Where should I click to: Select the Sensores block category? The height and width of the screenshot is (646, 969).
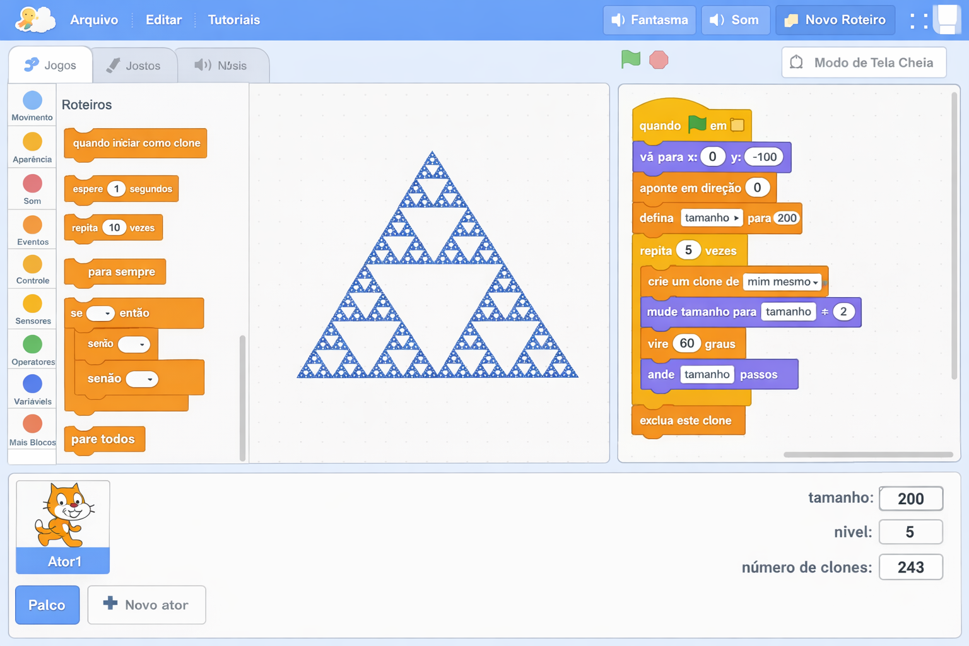tap(32, 308)
